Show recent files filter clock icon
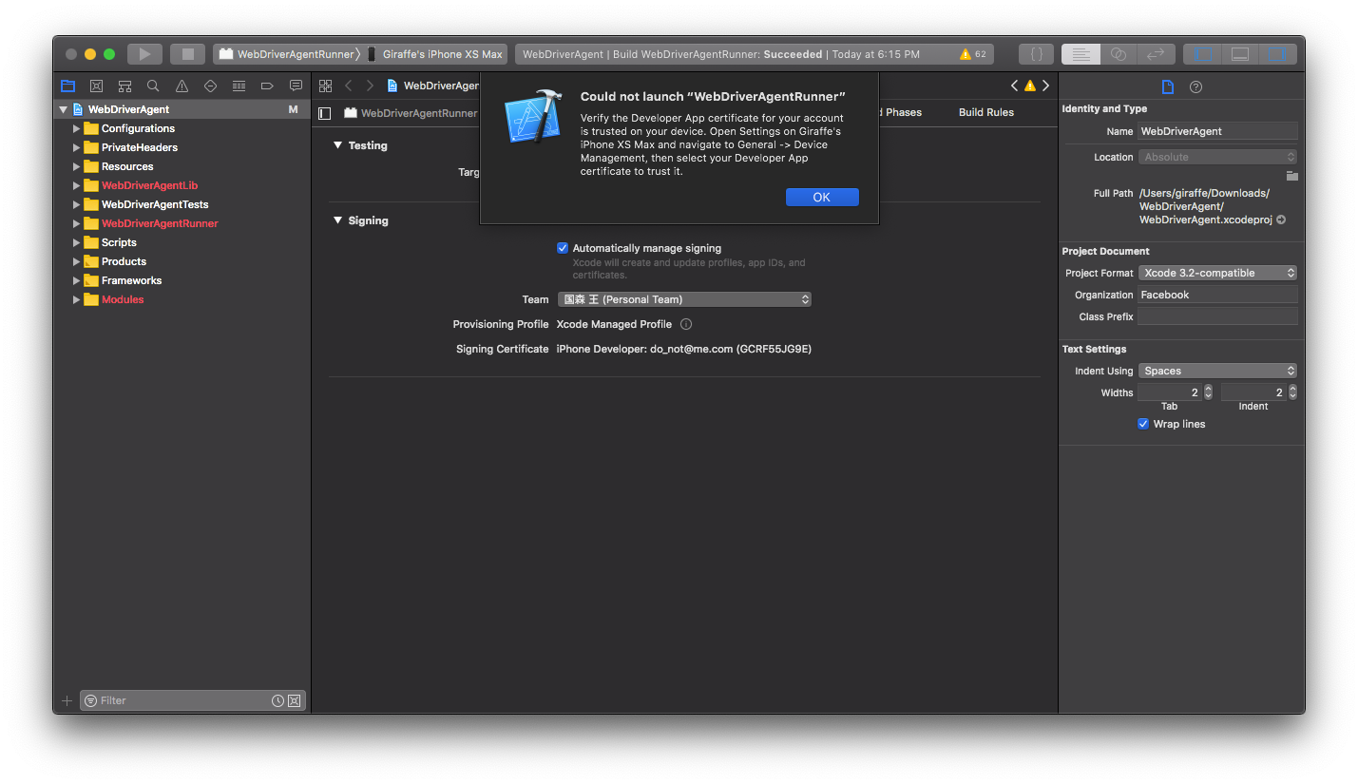The width and height of the screenshot is (1358, 784). (x=277, y=700)
